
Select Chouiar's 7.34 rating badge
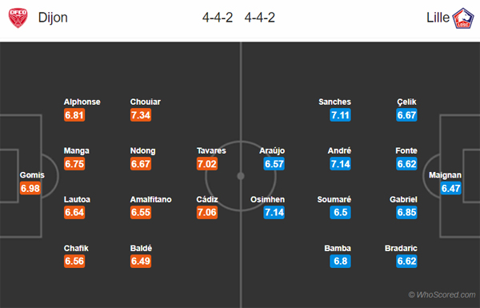(x=141, y=115)
